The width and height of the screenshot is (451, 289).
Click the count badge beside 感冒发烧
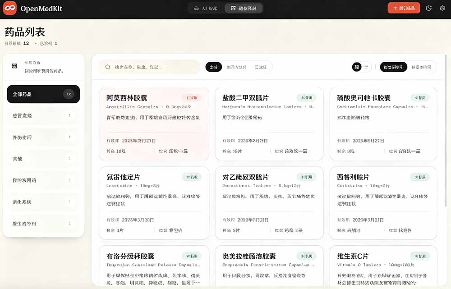pos(69,115)
